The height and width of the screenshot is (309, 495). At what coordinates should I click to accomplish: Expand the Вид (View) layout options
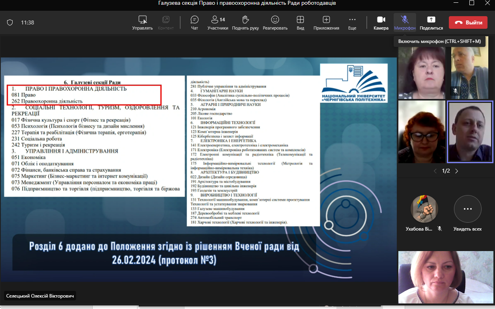(300, 20)
